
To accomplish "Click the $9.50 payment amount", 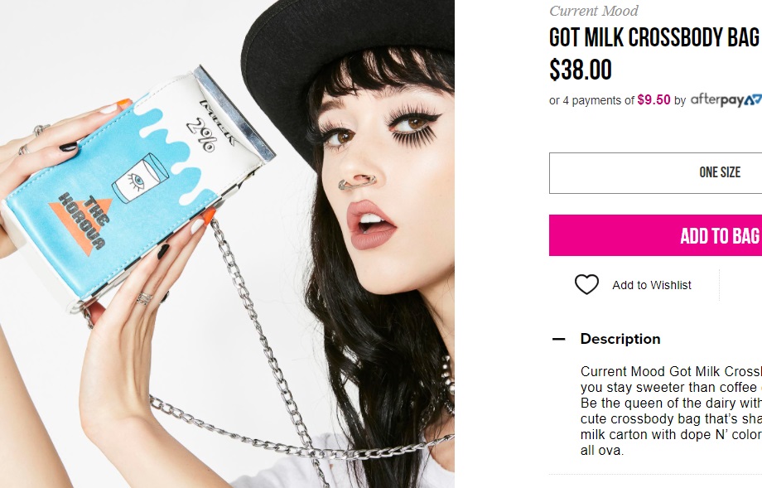I will [x=653, y=100].
